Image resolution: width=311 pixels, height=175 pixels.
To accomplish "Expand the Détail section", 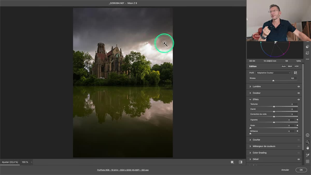I will tap(250, 159).
